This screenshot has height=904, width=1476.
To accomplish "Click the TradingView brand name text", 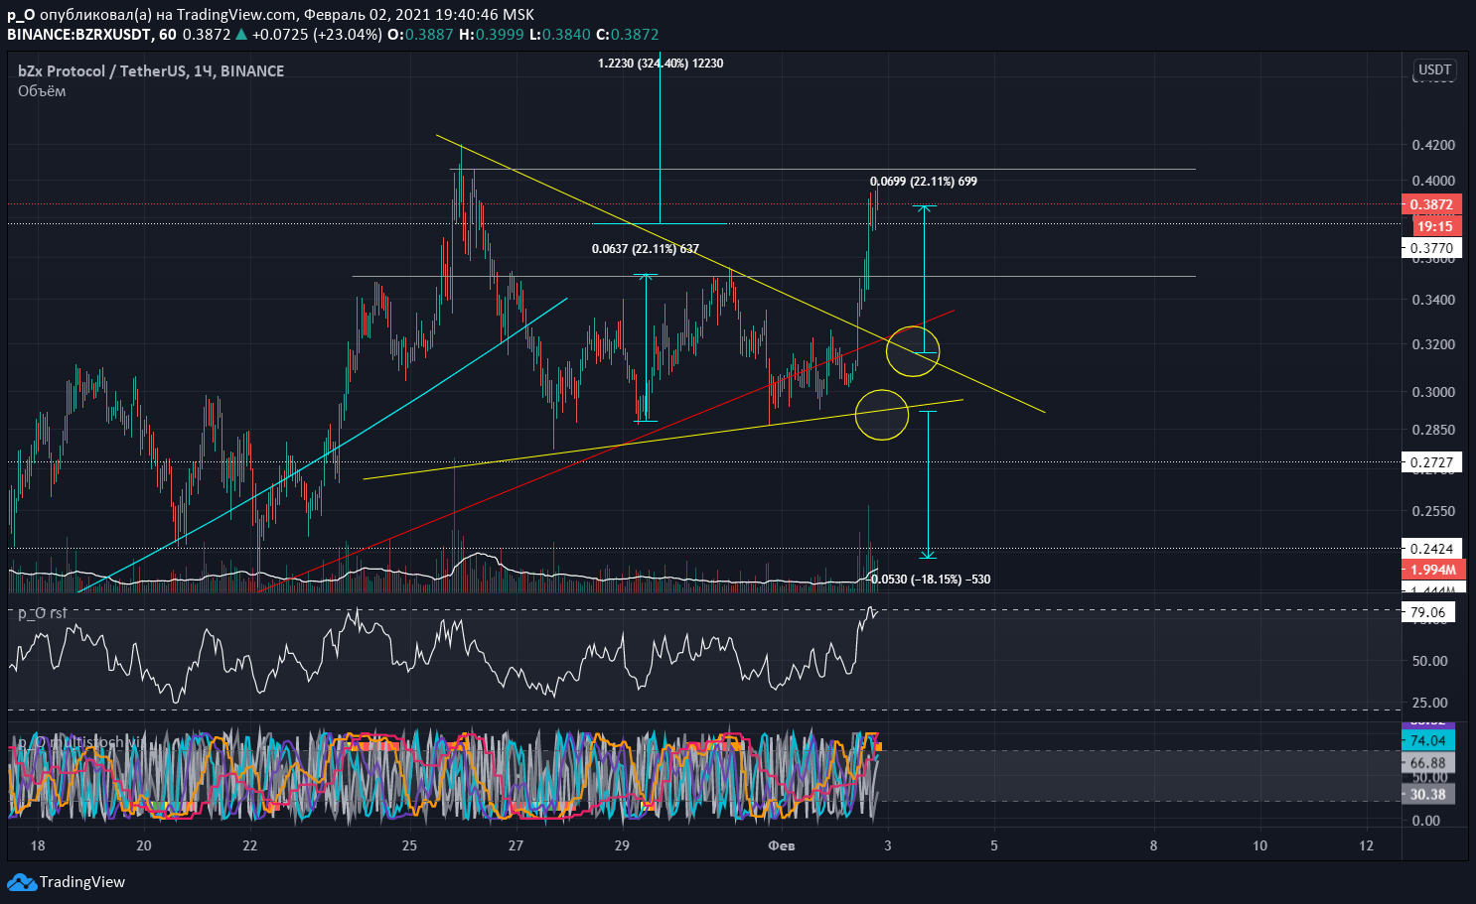I will point(82,882).
